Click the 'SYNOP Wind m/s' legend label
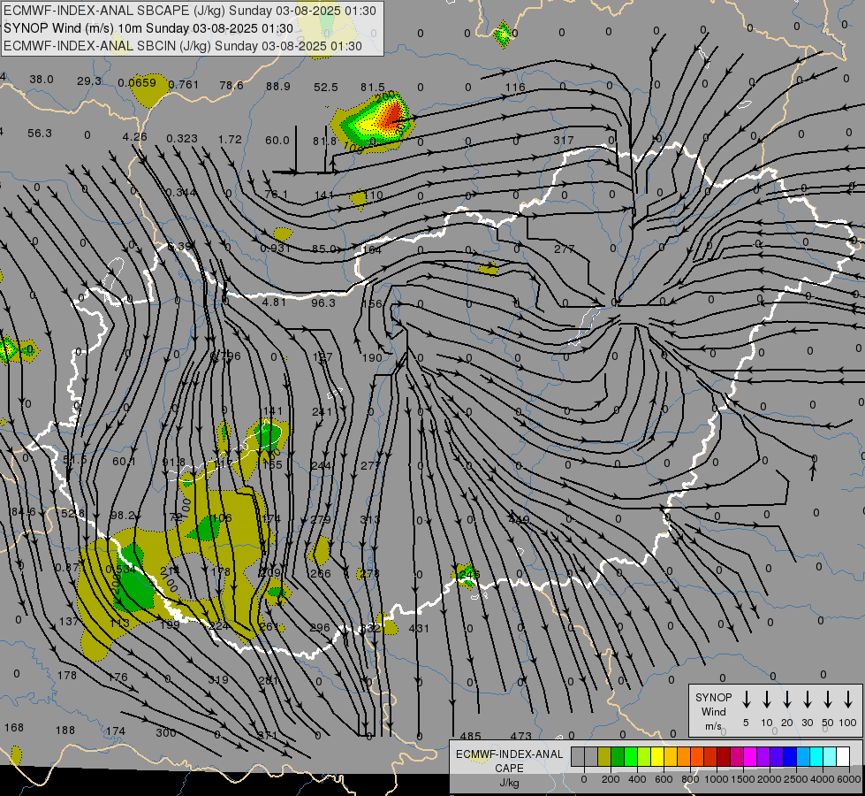This screenshot has height=796, width=865. (x=713, y=711)
